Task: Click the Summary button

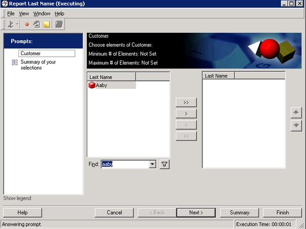Action: tap(240, 213)
